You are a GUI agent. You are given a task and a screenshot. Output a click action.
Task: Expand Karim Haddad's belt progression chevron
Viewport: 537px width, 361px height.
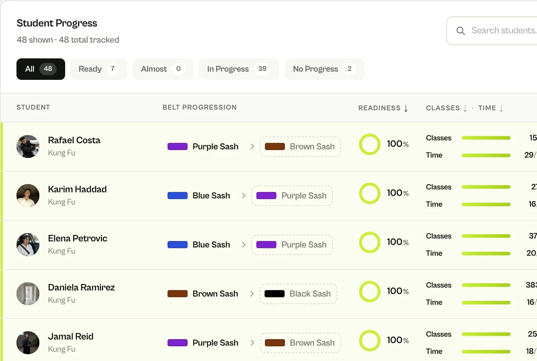(244, 196)
